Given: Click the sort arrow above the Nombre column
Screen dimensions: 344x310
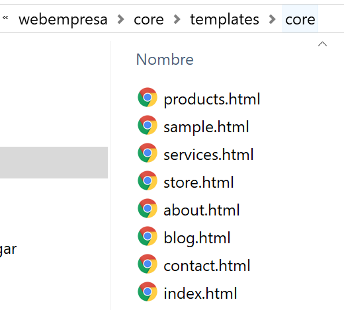Looking at the screenshot, I should click(322, 44).
